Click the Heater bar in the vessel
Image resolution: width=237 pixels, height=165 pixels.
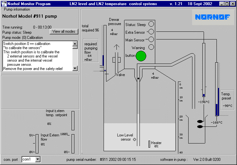[x=149, y=144]
